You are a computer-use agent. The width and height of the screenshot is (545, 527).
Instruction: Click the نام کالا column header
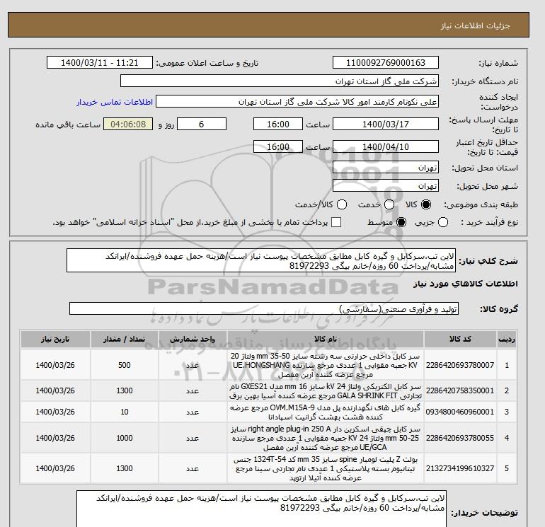[x=326, y=339]
